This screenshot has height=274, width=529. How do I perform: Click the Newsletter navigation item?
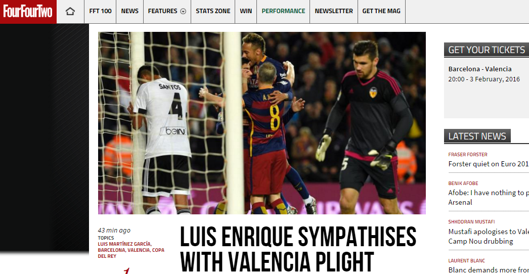click(x=334, y=11)
